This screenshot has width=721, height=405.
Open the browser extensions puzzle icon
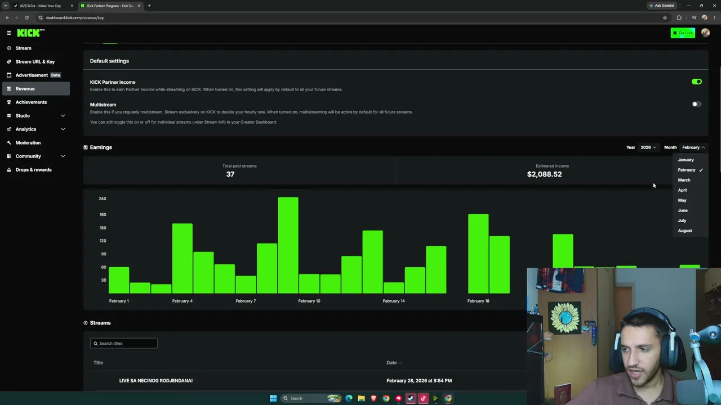679,17
